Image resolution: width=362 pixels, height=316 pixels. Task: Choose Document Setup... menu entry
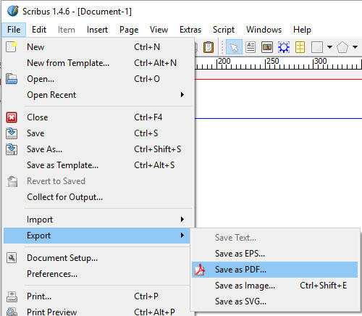click(97, 258)
